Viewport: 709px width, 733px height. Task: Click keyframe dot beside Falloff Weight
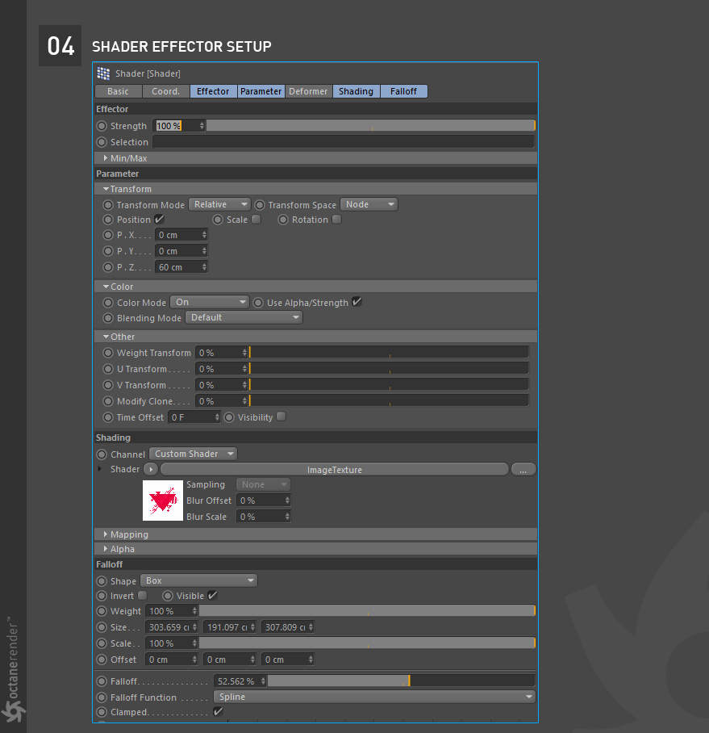[102, 611]
